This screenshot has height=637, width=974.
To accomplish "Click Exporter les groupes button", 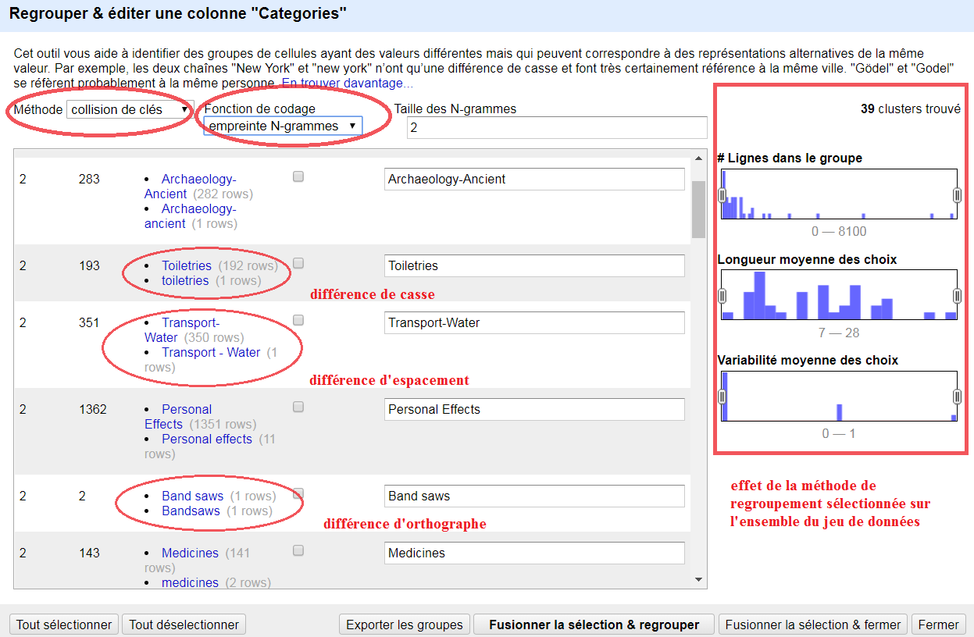I will tap(405, 625).
